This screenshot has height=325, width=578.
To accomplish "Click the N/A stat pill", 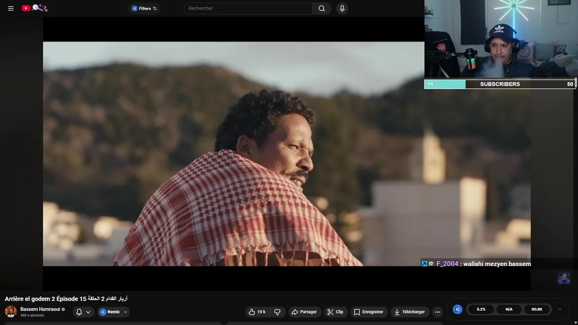I will [x=509, y=309].
